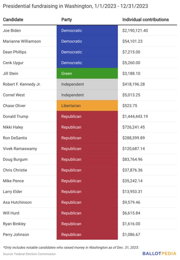The width and height of the screenshot is (180, 260).
Task: Click Joe Biden's name
Action: coord(12,30)
